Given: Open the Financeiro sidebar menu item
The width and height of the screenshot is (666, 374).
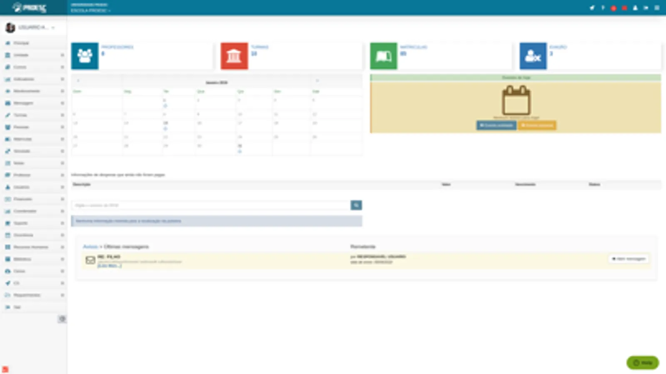Looking at the screenshot, I should (x=33, y=199).
